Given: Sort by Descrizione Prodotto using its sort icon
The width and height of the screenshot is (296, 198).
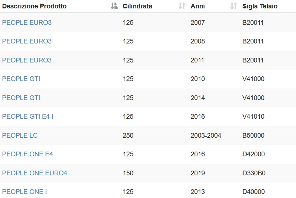Looking at the screenshot, I should (114, 6).
